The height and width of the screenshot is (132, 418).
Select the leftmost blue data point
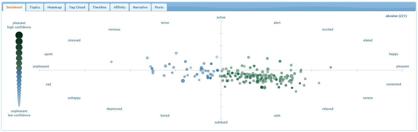click(x=111, y=62)
